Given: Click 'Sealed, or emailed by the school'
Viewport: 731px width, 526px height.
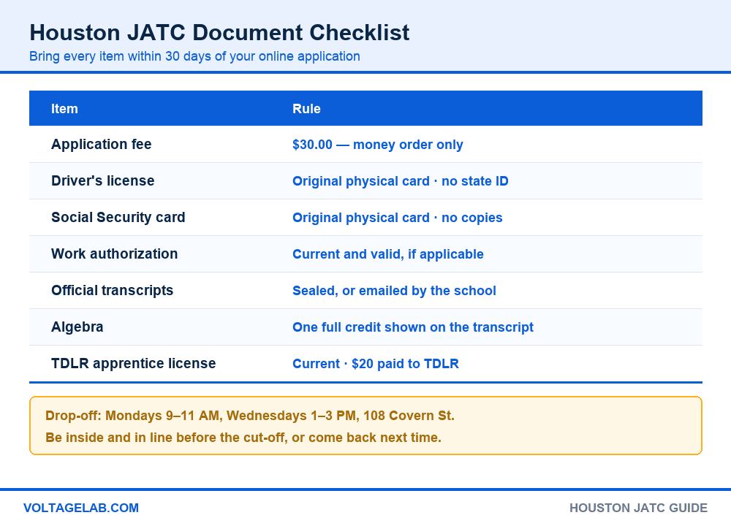Looking at the screenshot, I should [394, 291].
